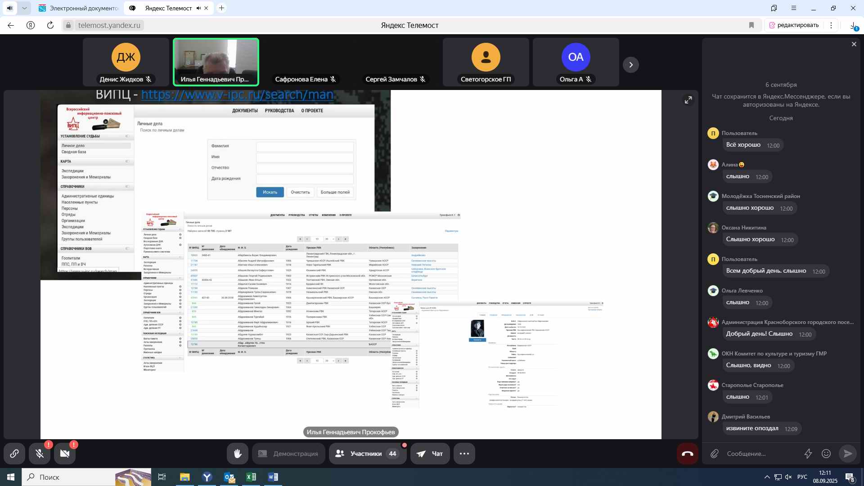Hang up with the red phone button
The width and height of the screenshot is (864, 486).
[x=688, y=454]
